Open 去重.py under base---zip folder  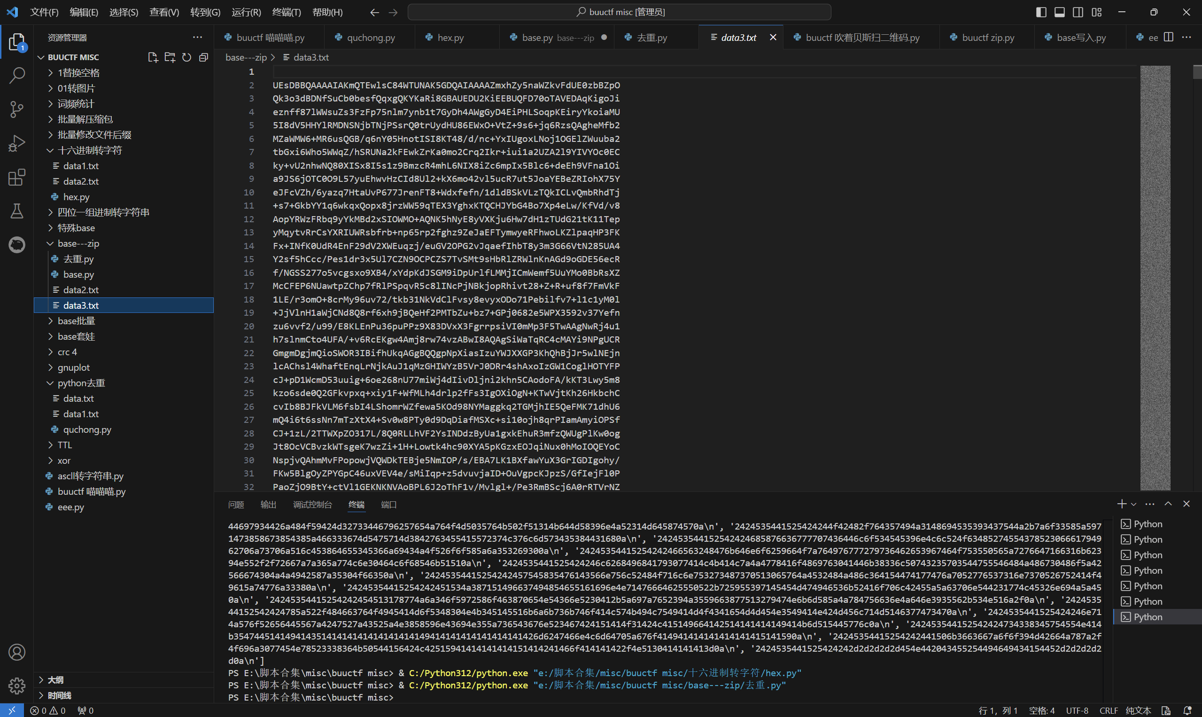pos(124,259)
